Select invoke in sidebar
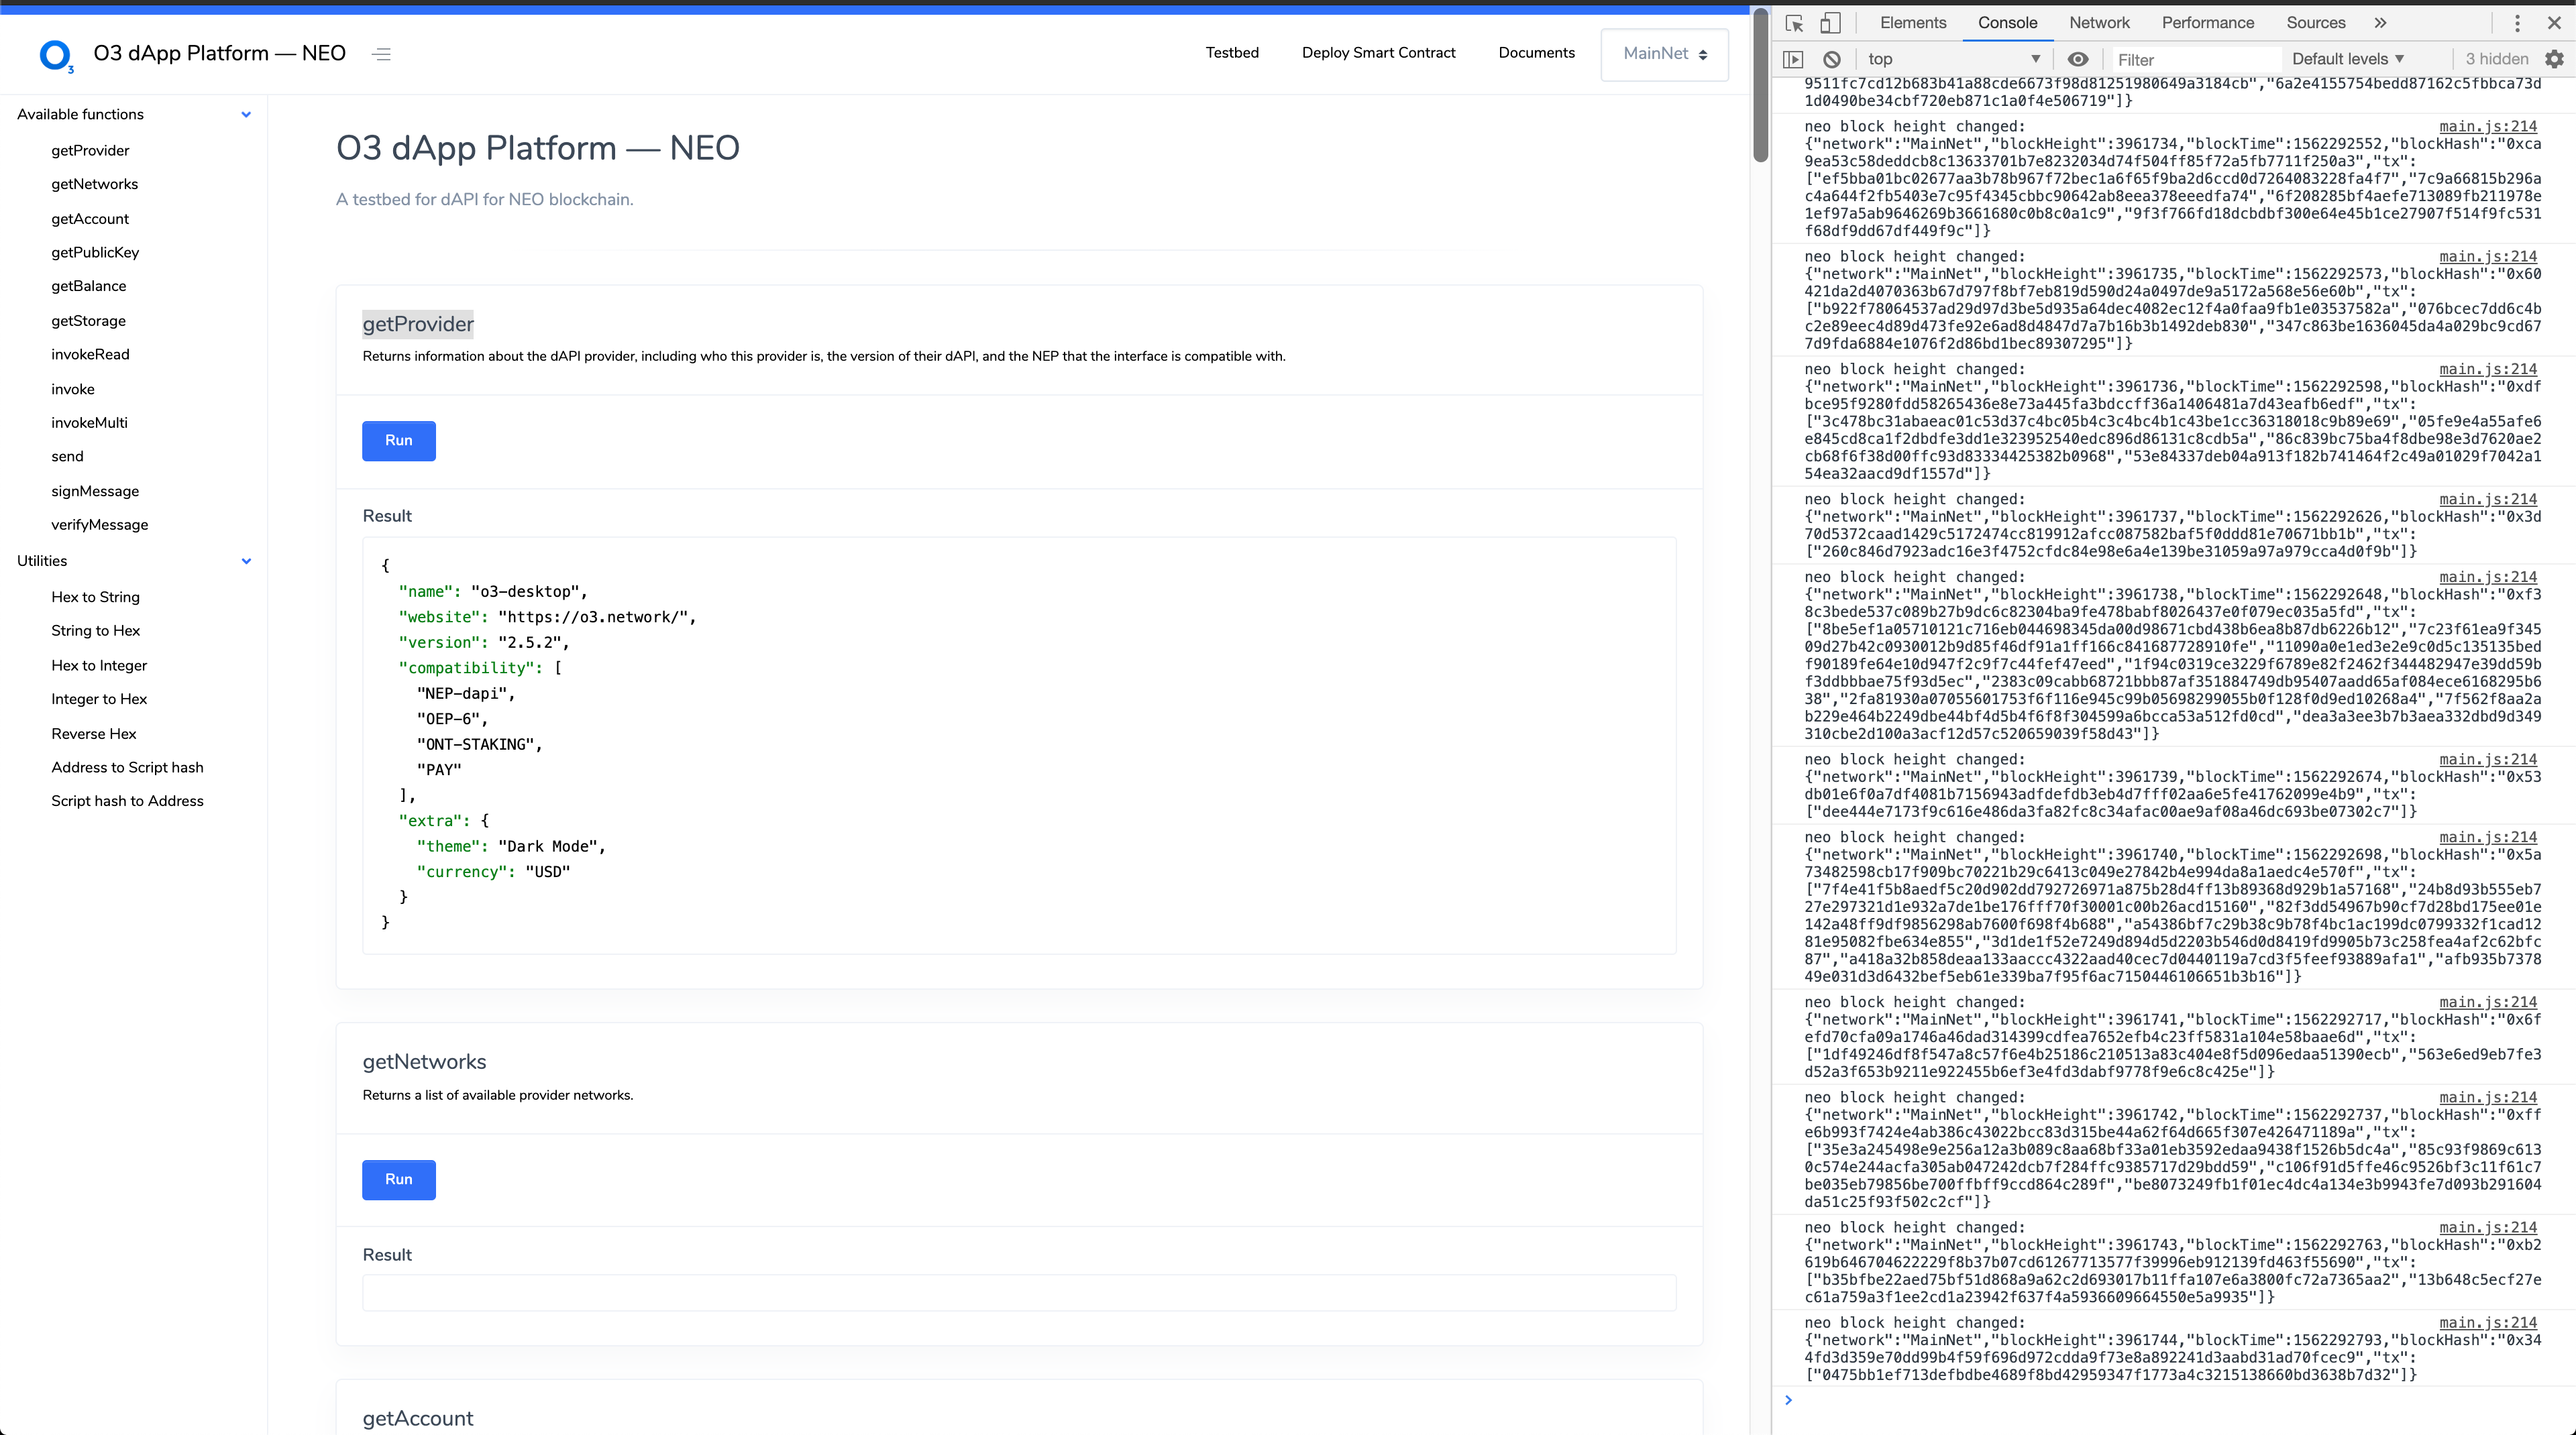Screen dimensions: 2576x1435 [73, 390]
